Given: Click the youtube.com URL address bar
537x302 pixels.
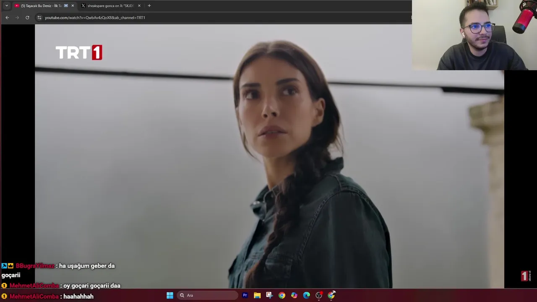Looking at the screenshot, I should (x=95, y=18).
